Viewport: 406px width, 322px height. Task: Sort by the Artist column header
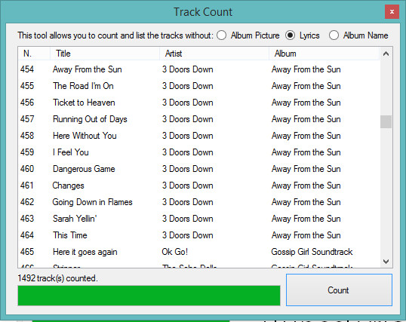point(214,54)
